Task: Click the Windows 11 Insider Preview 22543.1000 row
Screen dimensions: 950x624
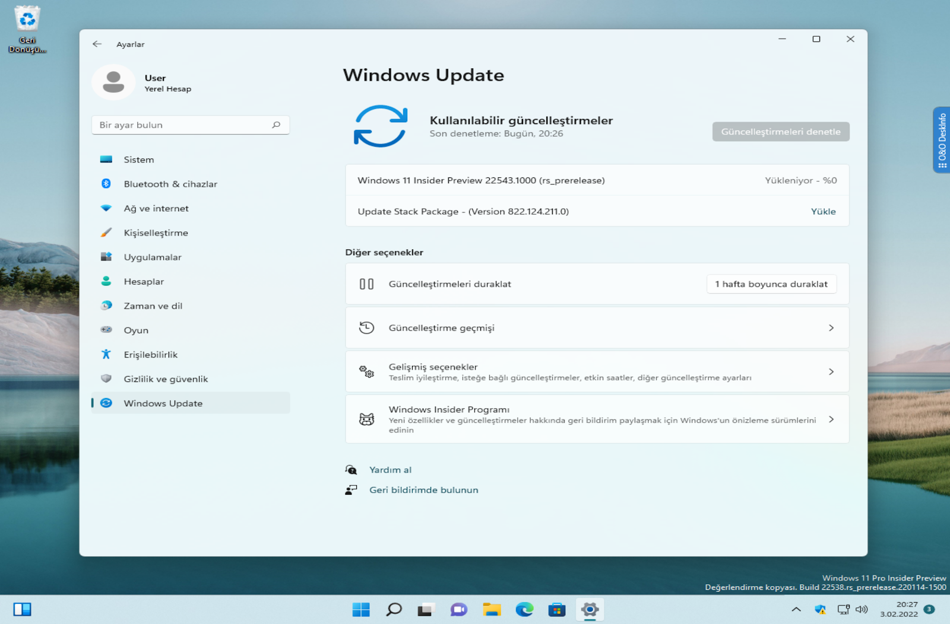Action: tap(597, 180)
